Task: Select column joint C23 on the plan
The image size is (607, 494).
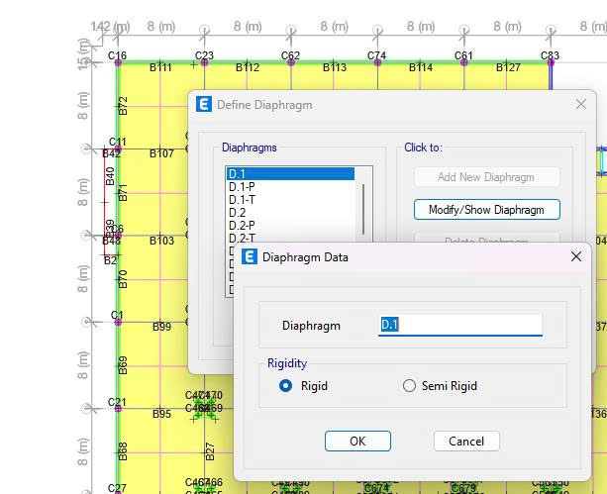Action: click(x=204, y=62)
